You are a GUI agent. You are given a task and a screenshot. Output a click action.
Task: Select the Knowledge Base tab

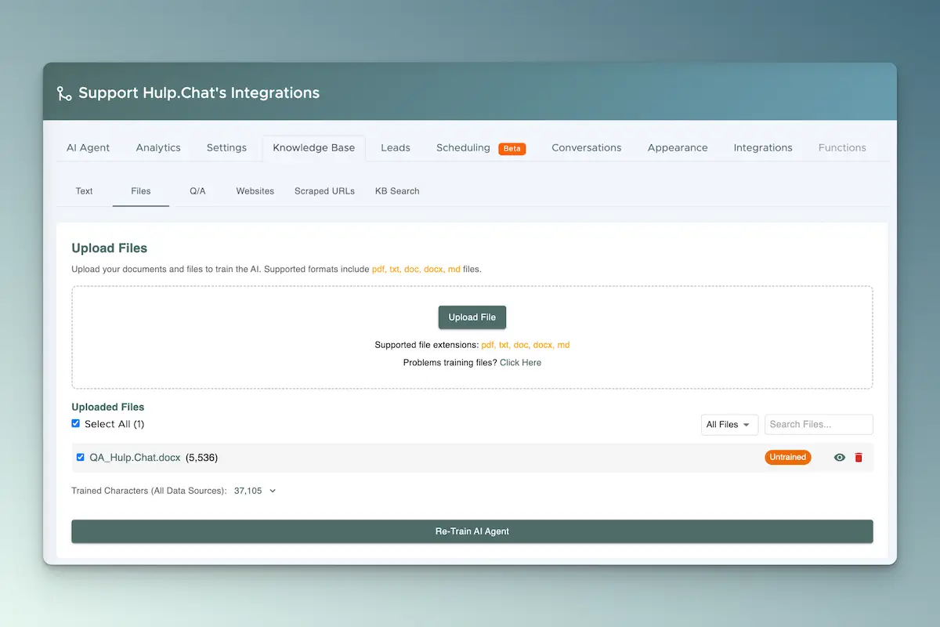313,147
